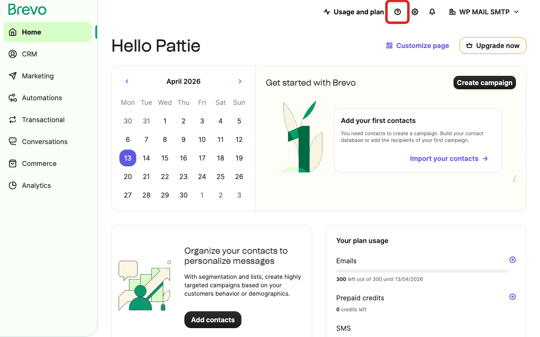
Task: Click the Brevo logo
Action: coord(27,9)
